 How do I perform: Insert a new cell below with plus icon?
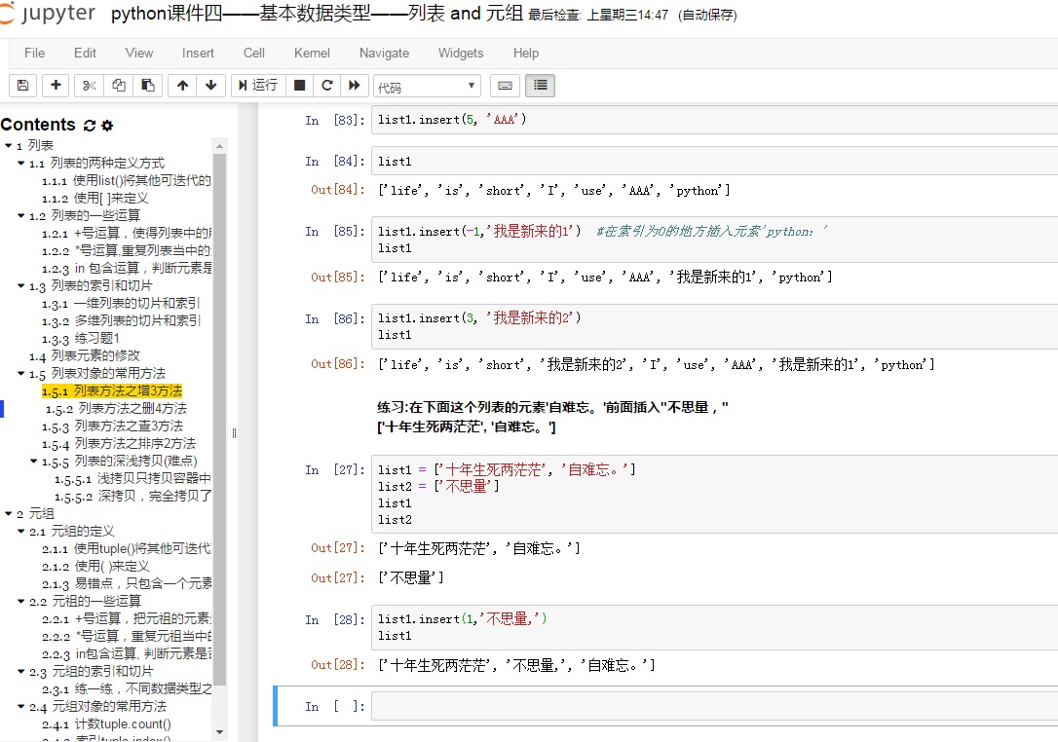(56, 85)
